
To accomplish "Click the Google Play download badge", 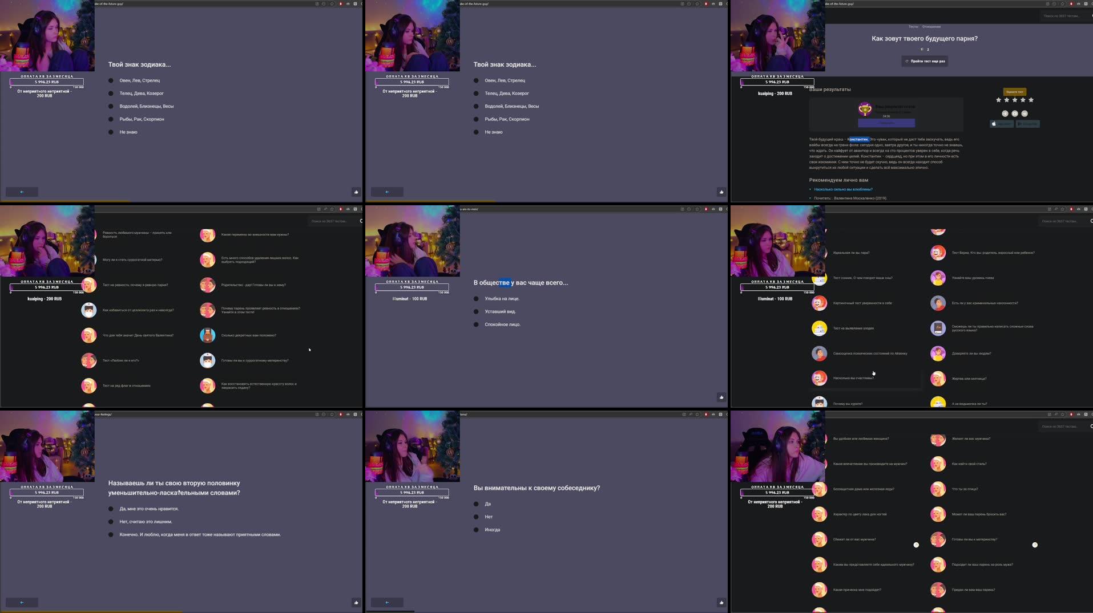I will pos(1027,124).
